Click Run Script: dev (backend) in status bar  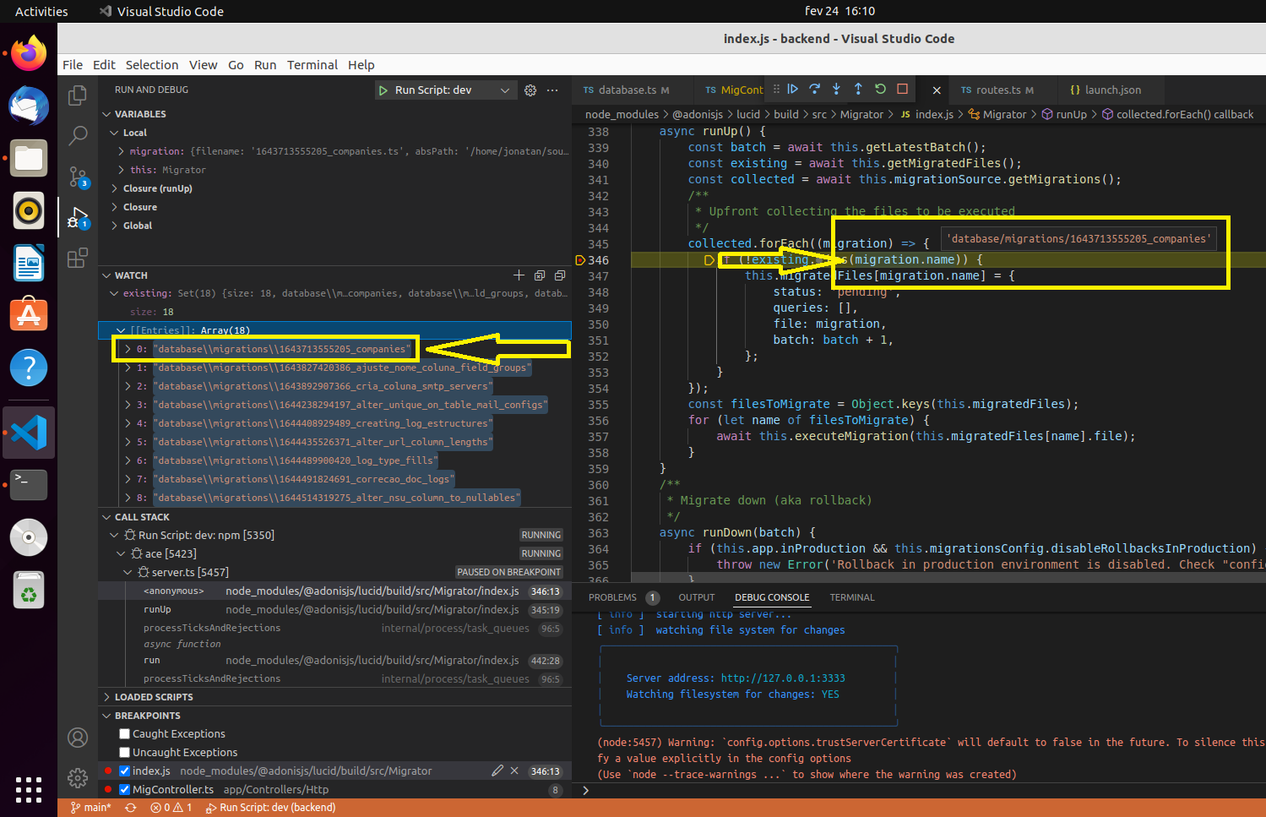[270, 808]
